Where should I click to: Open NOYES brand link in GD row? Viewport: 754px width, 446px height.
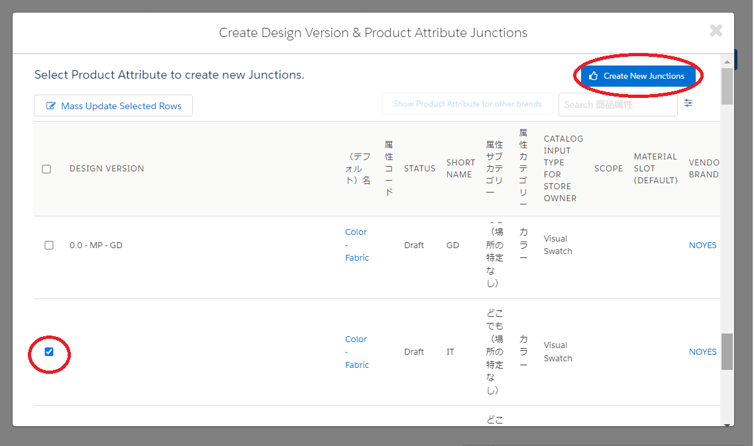pos(702,245)
